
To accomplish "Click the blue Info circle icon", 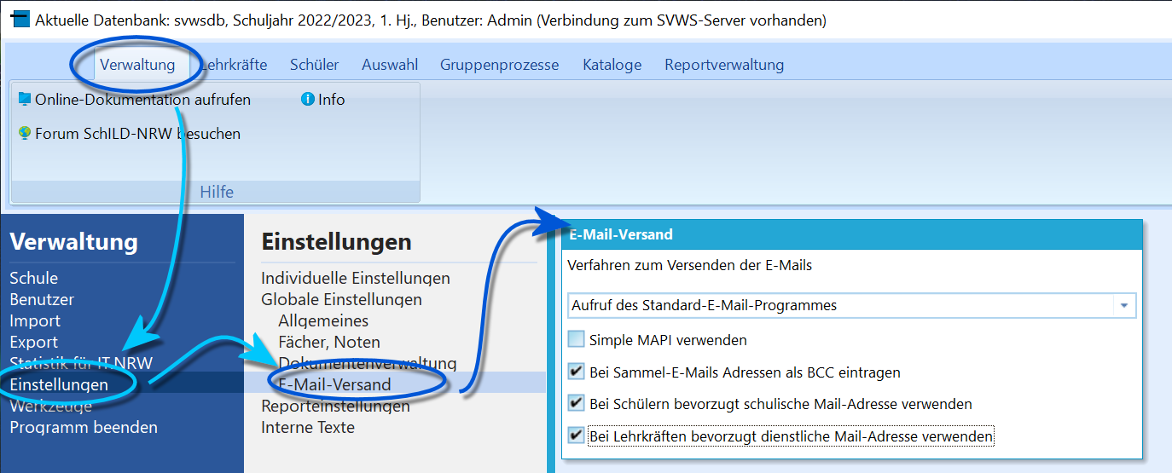I will tap(308, 99).
